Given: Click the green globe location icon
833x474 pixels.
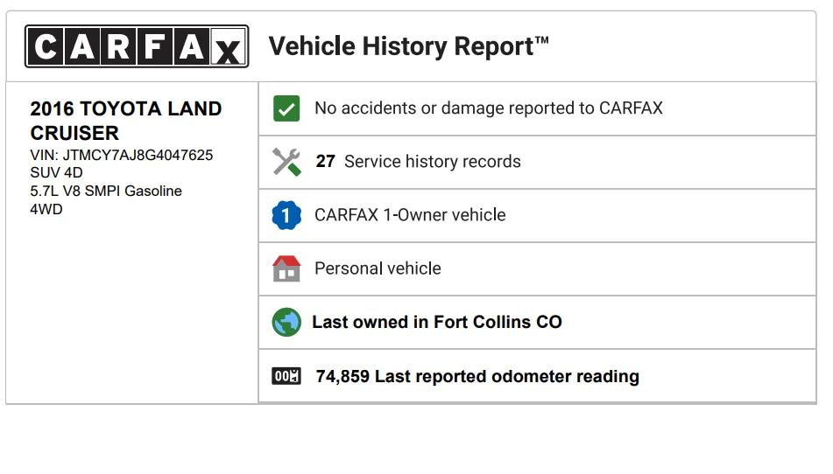Looking at the screenshot, I should point(286,322).
